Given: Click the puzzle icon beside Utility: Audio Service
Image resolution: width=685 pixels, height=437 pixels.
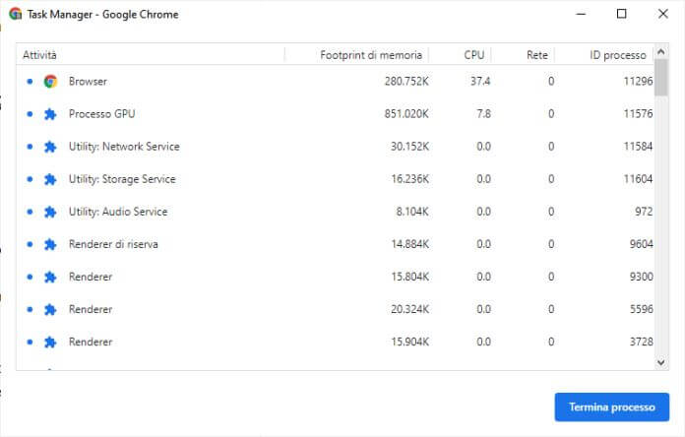Looking at the screenshot, I should pyautogui.click(x=50, y=212).
